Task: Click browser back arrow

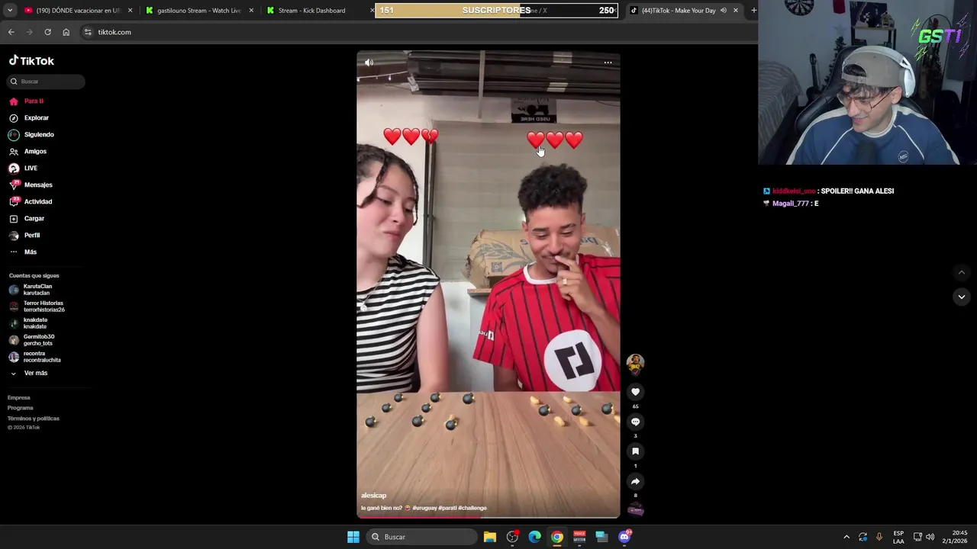Action: pos(11,32)
